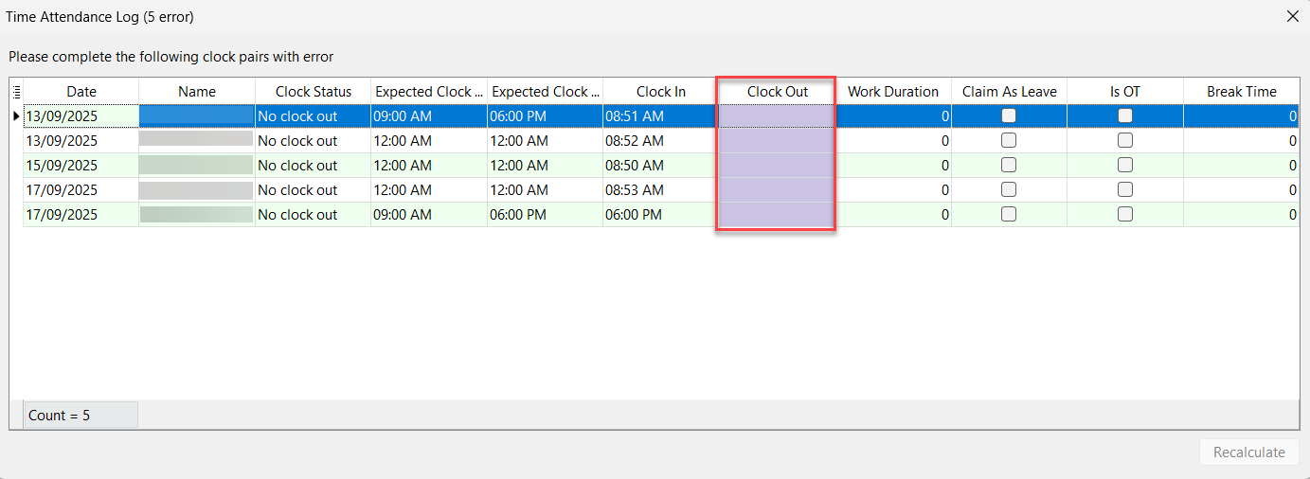Click the empty Clock Out cell of the 08:50 AM row
The width and height of the screenshot is (1310, 479).
[x=776, y=165]
